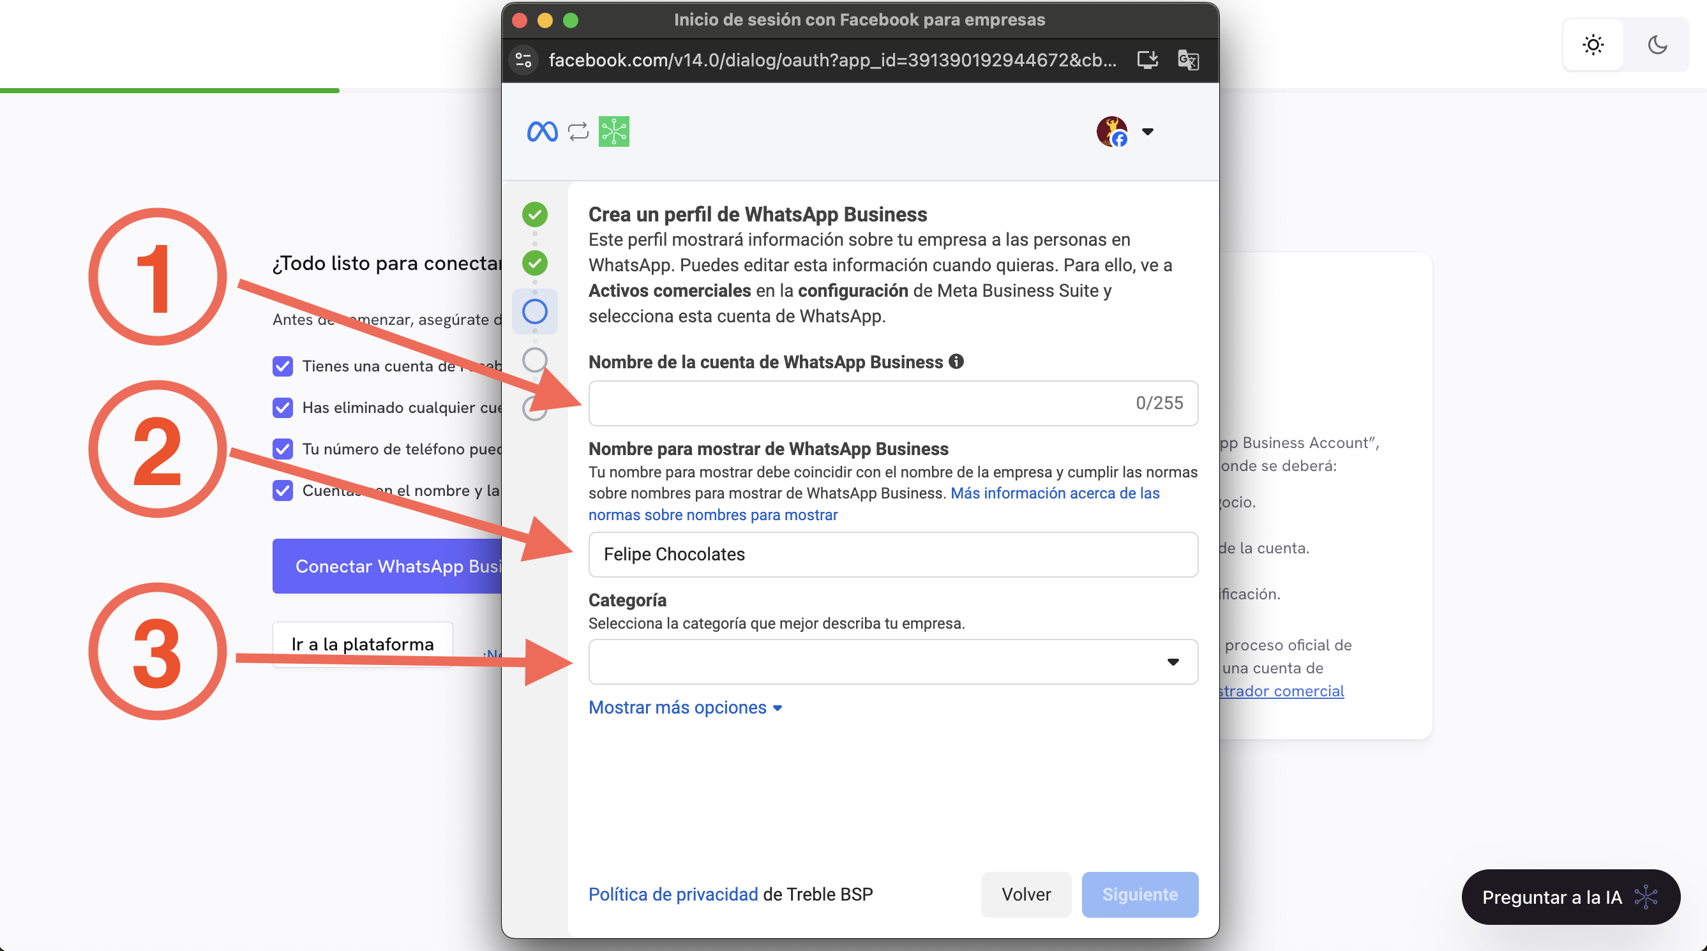Screen dimensions: 1707x951
Task: Open the administrador comercial link in background
Action: coord(1282,691)
